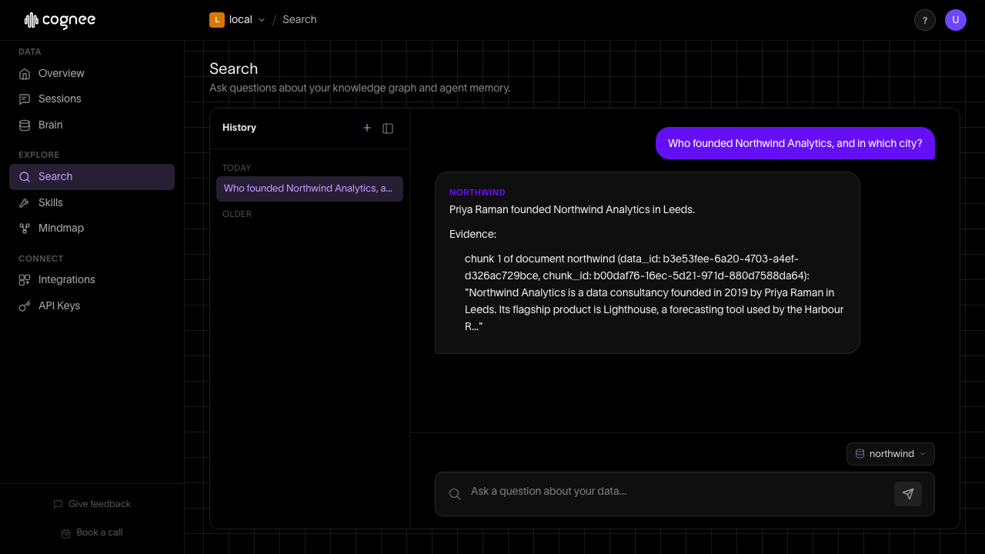985x554 pixels.
Task: Focus the 'Ask a question about your data' field
Action: pos(677,492)
